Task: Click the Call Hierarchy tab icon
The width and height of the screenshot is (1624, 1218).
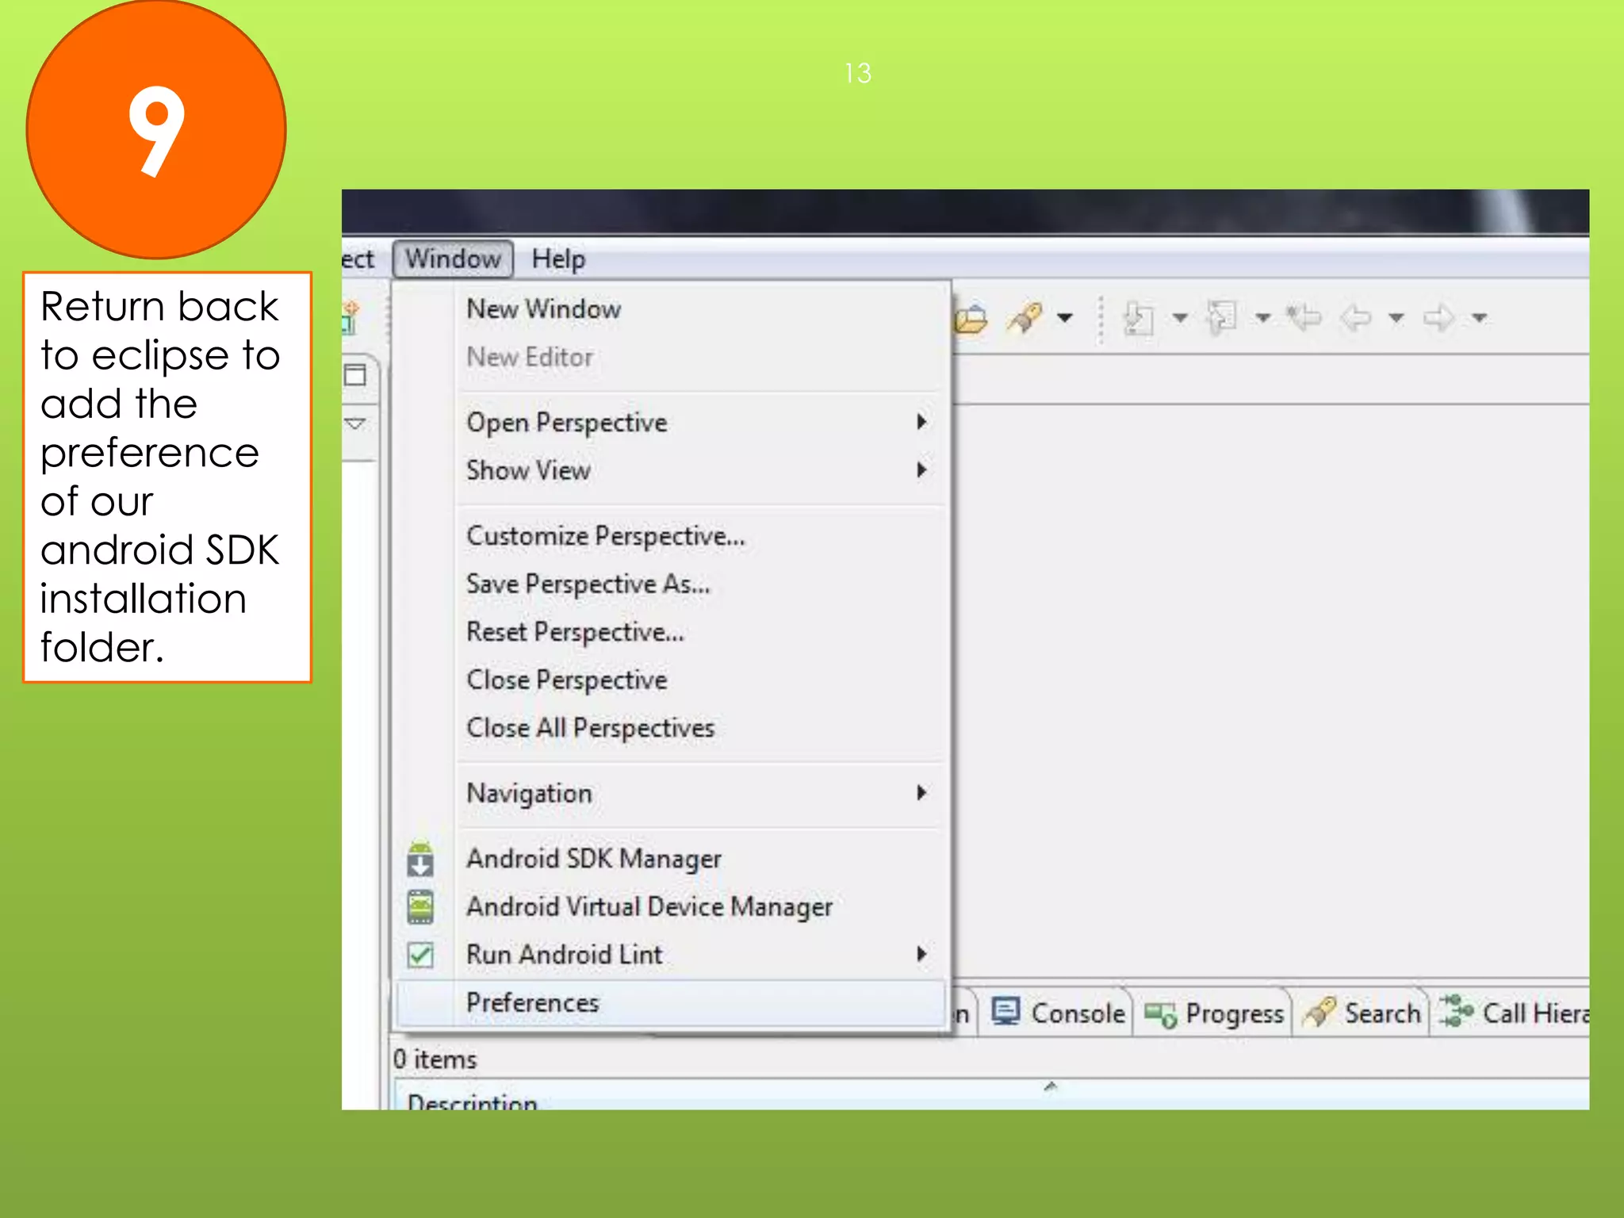Action: [1457, 1012]
